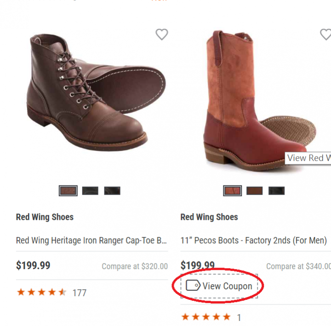
Task: Click the Compare at $320.00 text
Action: (135, 266)
